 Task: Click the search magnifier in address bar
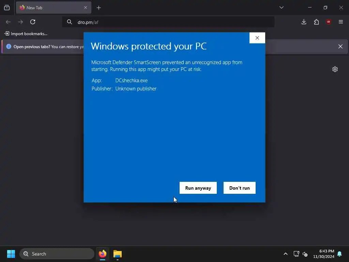pos(70,22)
